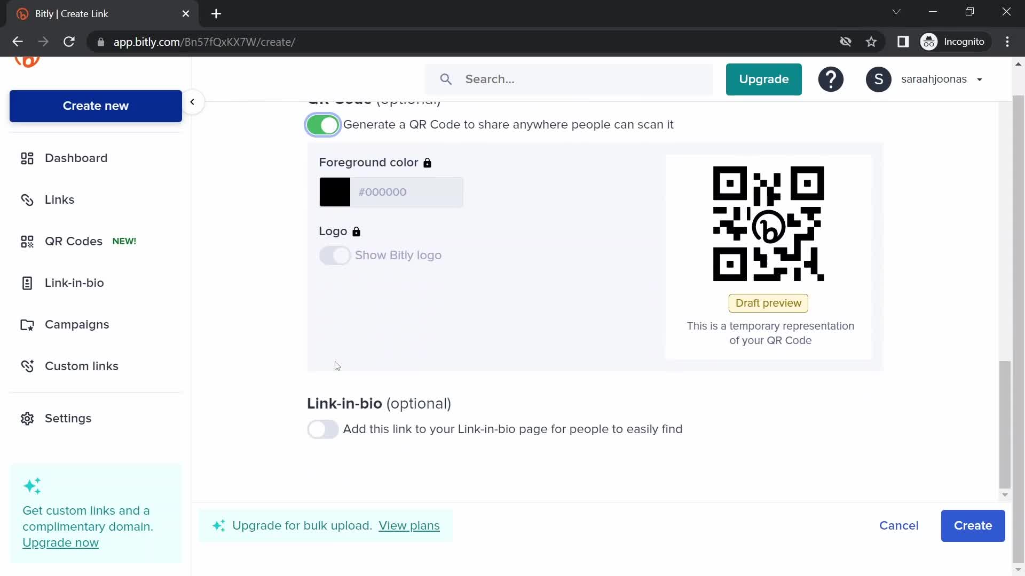Image resolution: width=1025 pixels, height=576 pixels.
Task: Click the Help question mark icon
Action: click(831, 79)
